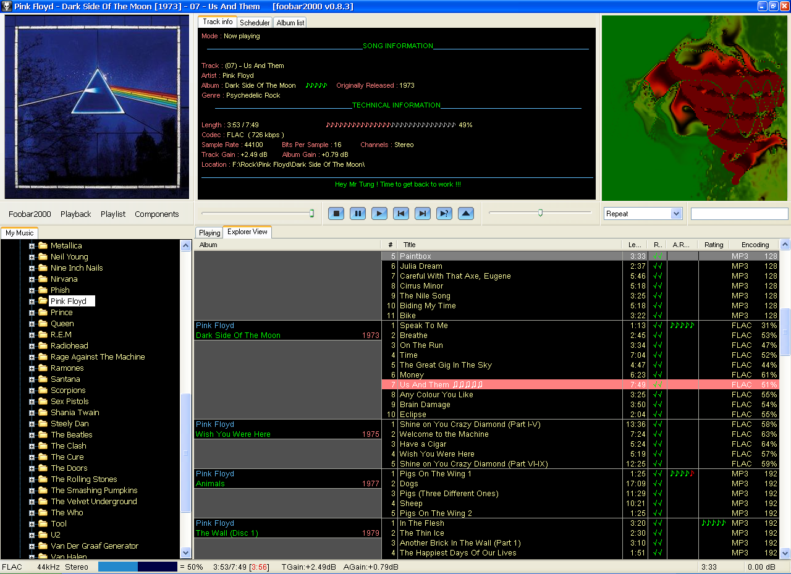Select the track 'Speak To Me'

click(424, 326)
